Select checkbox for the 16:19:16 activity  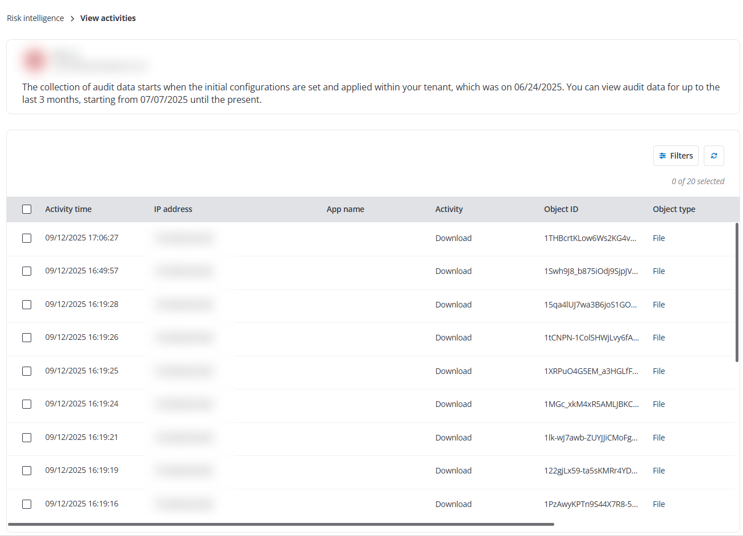click(x=27, y=504)
